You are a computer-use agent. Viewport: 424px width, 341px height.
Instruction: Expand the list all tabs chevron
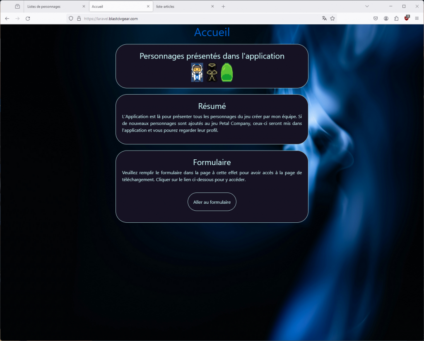[367, 7]
